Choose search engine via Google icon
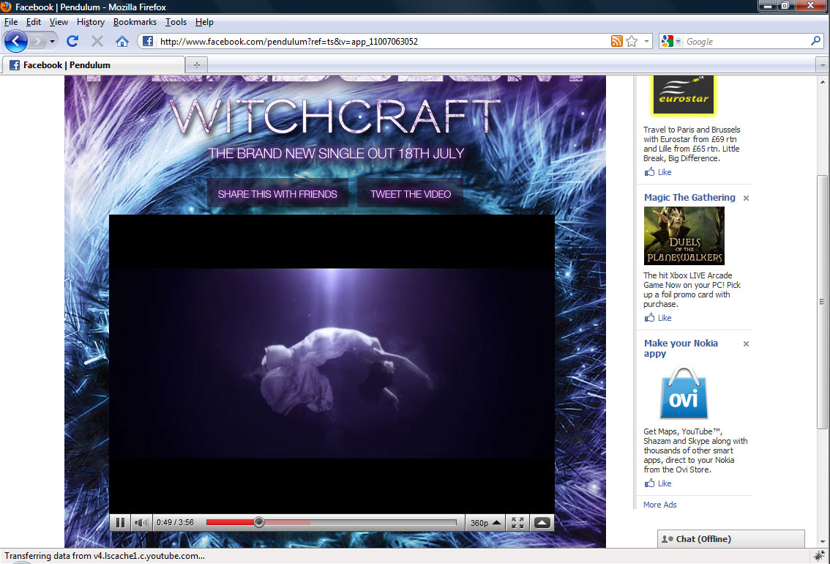Viewport: 830px width, 564px height. tap(668, 41)
